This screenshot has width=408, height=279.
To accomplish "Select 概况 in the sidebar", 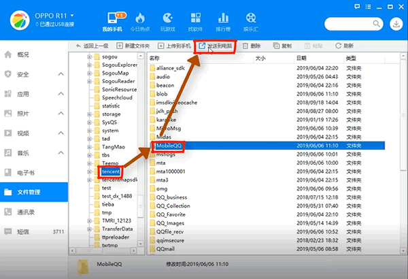I will (x=34, y=54).
